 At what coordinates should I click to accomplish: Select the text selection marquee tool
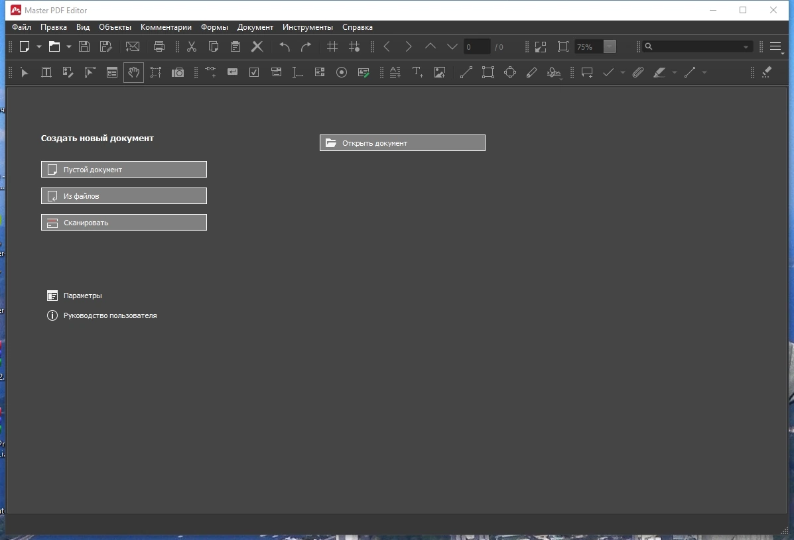(x=155, y=72)
